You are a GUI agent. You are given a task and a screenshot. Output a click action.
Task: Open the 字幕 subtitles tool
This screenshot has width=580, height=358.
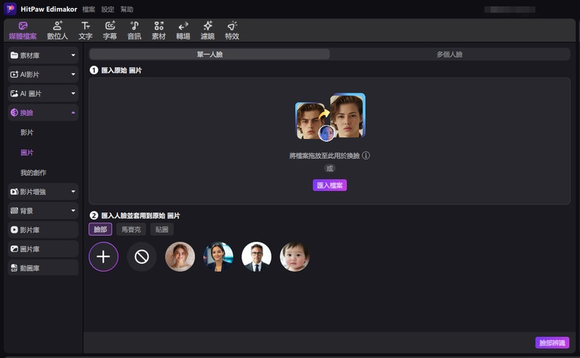(110, 30)
